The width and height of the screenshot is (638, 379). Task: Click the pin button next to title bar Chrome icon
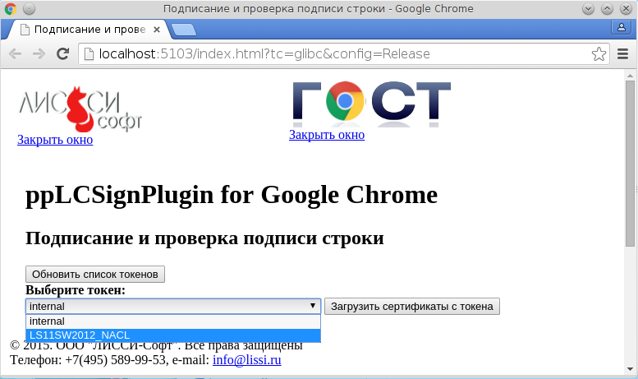pyautogui.click(x=29, y=8)
